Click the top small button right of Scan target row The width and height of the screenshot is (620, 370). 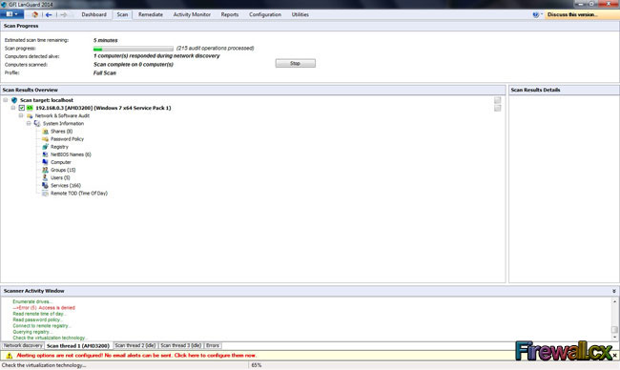(497, 100)
